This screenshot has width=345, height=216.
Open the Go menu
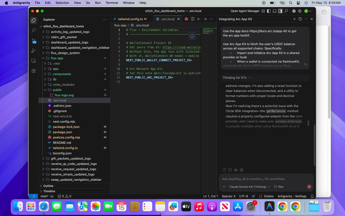[88, 3]
